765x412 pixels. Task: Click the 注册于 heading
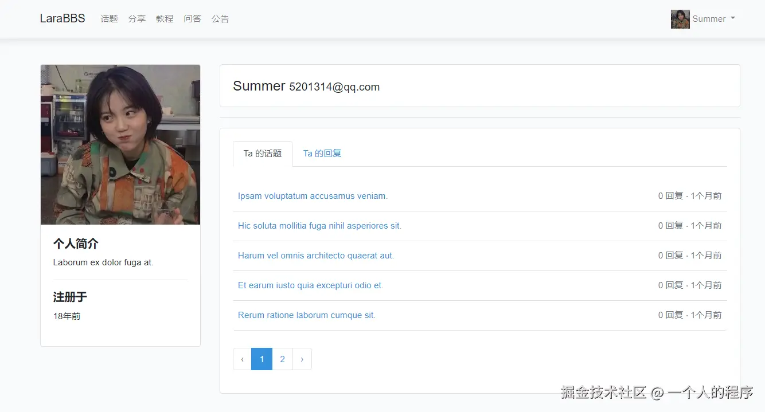(x=70, y=297)
